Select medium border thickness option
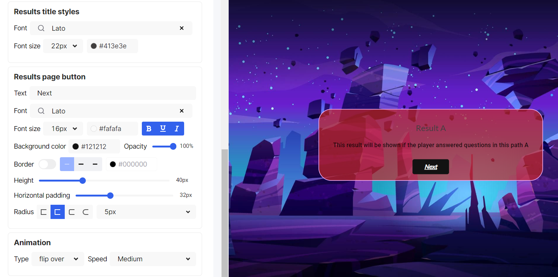This screenshot has width=558, height=277. coord(81,164)
